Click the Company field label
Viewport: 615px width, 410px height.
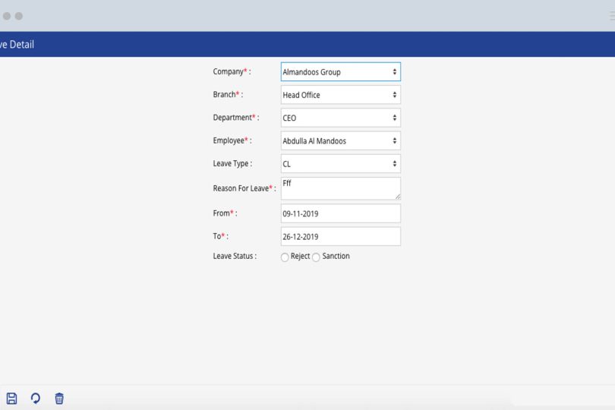[x=230, y=71]
